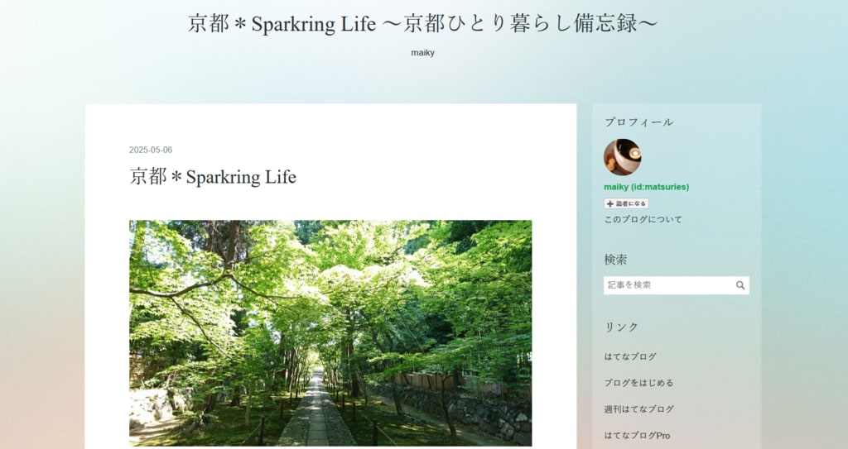848x449 pixels.
Task: Open このブログについて about link
Action: click(x=643, y=219)
